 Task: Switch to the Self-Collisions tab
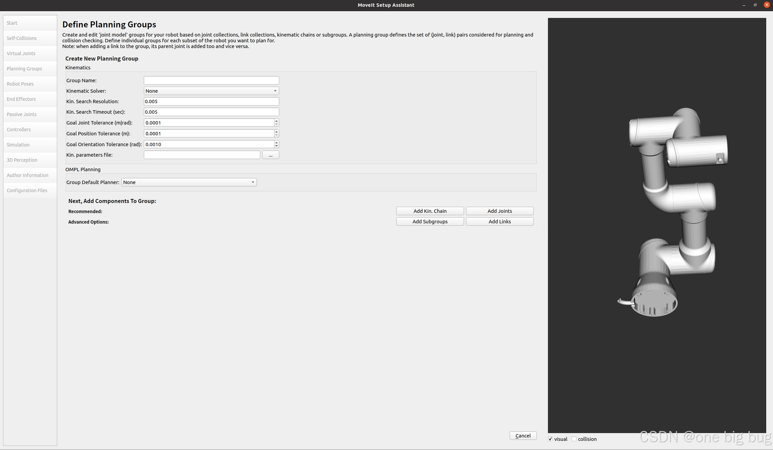pos(22,38)
